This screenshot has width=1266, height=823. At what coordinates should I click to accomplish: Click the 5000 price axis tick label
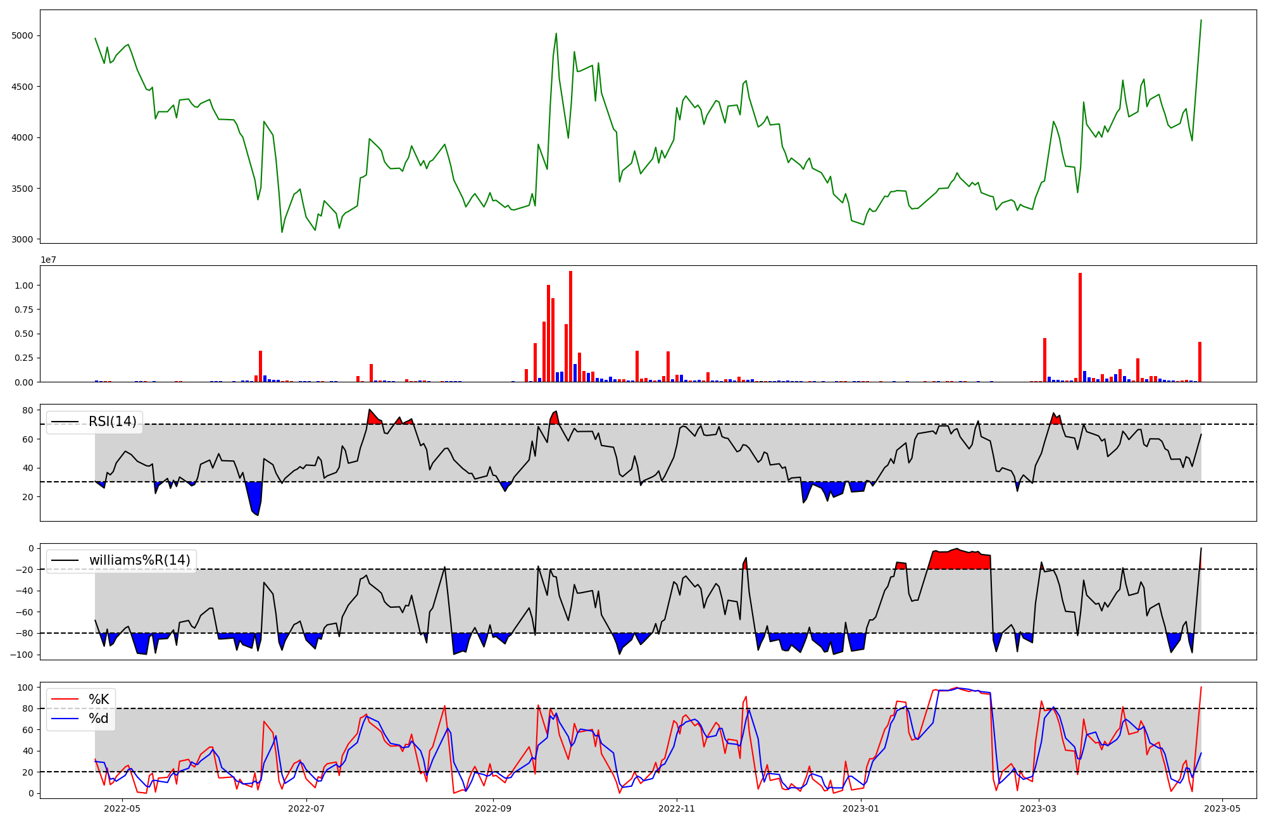(x=22, y=36)
